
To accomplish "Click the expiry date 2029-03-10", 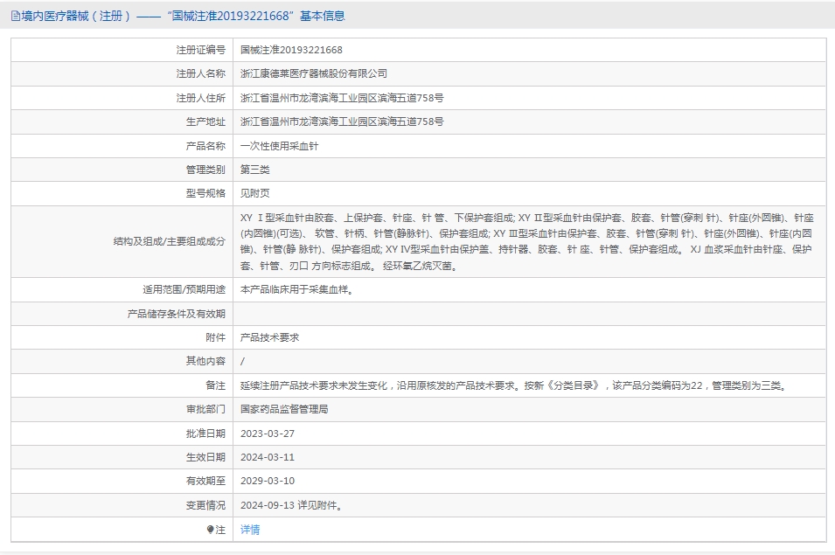I will [x=268, y=481].
